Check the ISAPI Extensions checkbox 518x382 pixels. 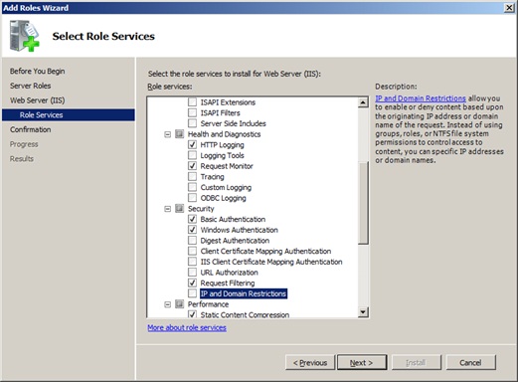[x=192, y=102]
